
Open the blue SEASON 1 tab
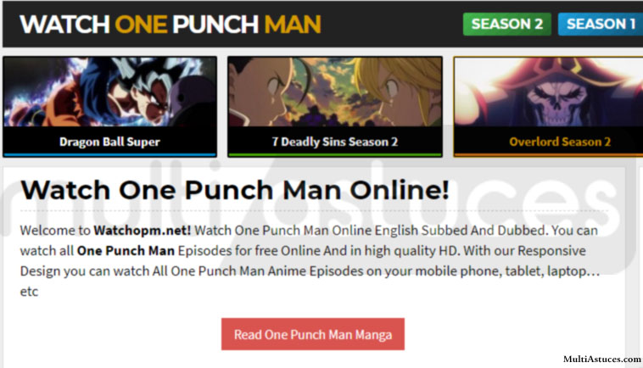(601, 24)
